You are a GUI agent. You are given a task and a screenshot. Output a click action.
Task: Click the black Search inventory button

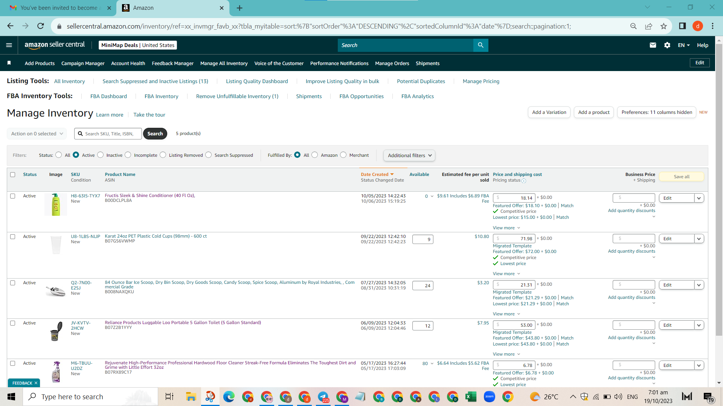coord(155,133)
